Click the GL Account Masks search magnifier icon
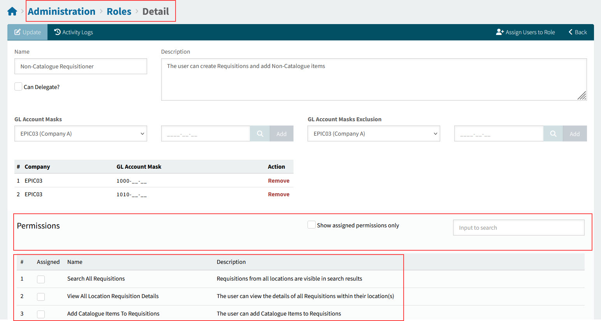Screen dimensions: 601x321 (x=260, y=133)
